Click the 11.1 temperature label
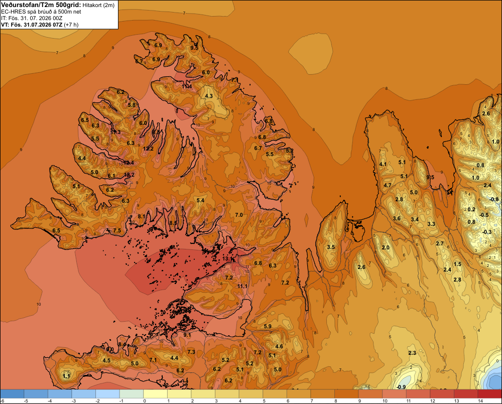This screenshot has height=404, width=502. click(x=242, y=286)
